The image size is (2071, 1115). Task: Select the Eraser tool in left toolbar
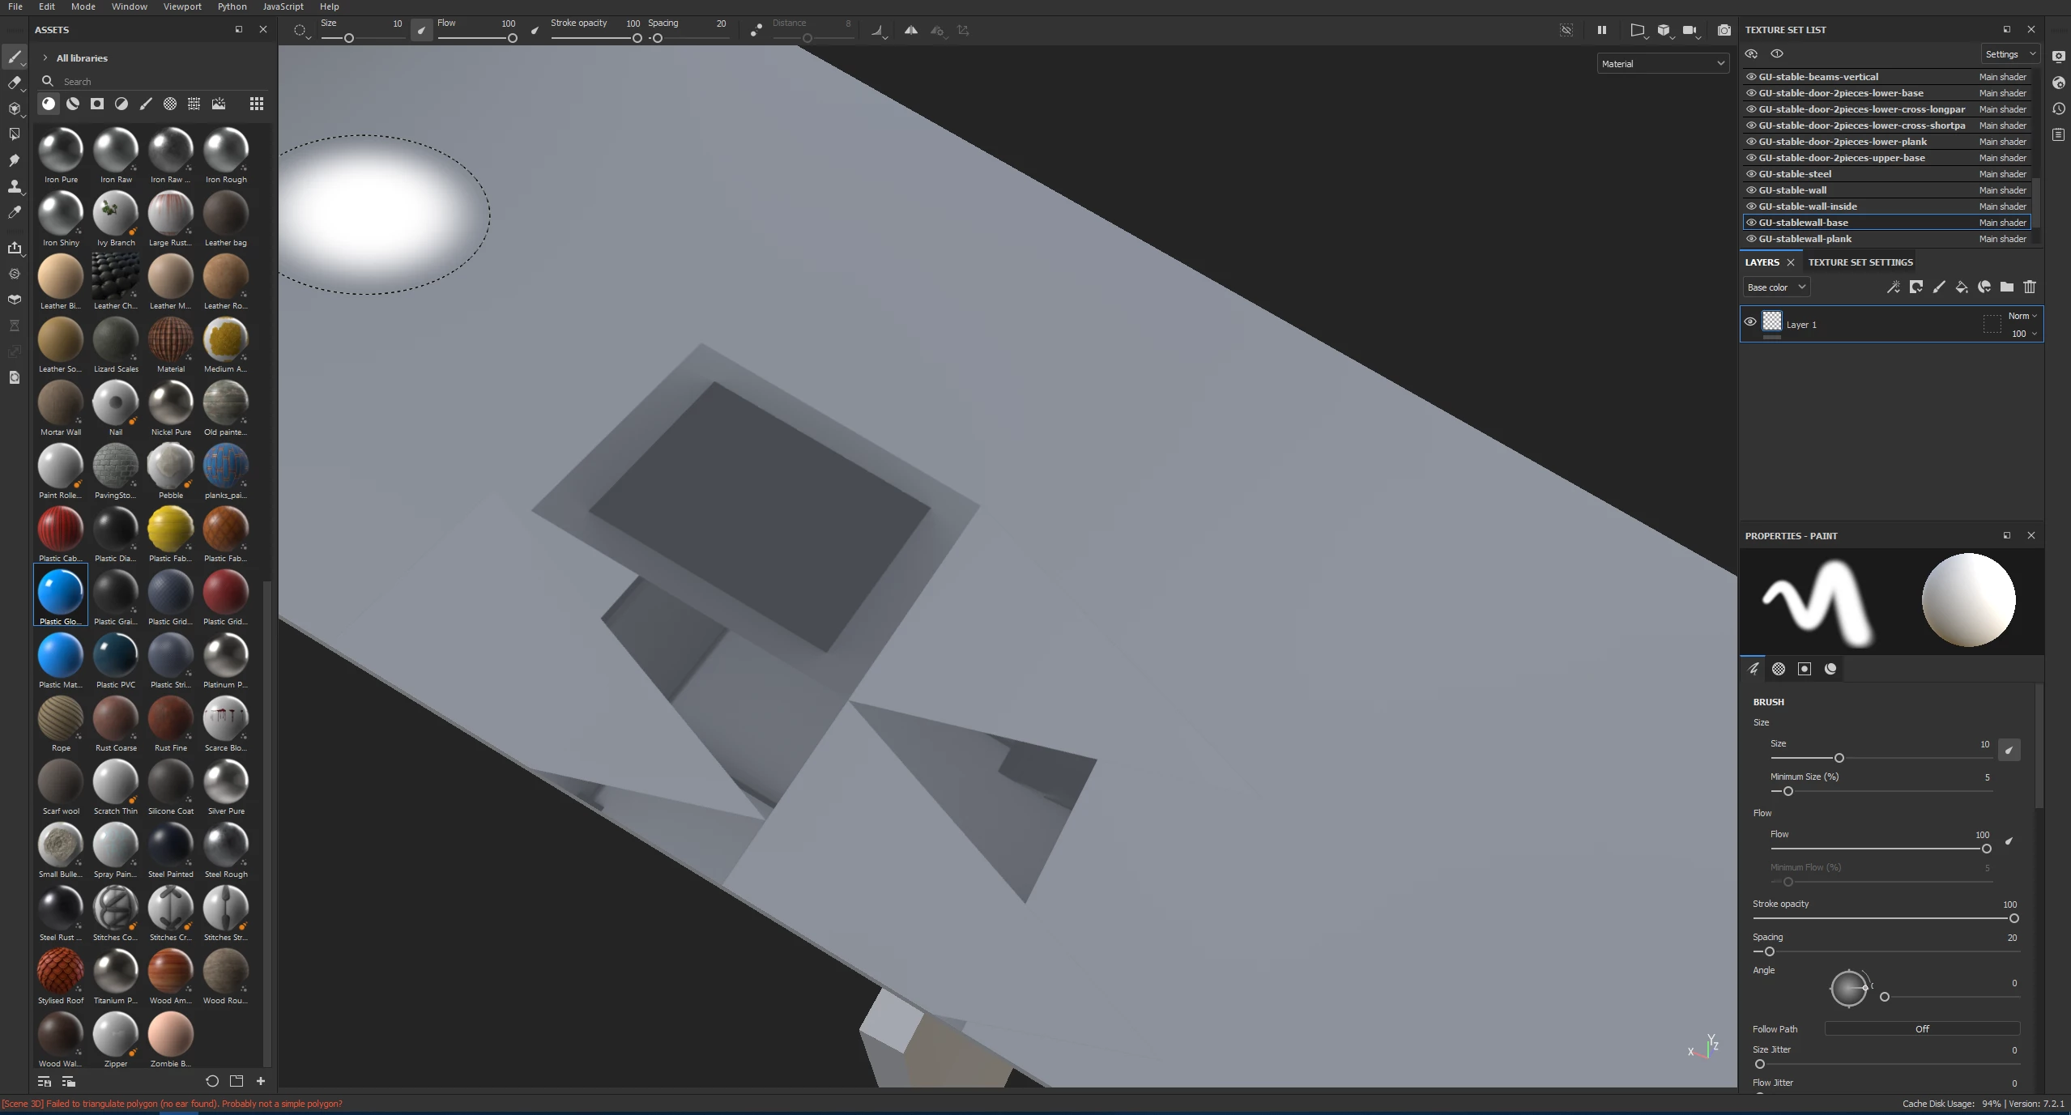coord(14,83)
